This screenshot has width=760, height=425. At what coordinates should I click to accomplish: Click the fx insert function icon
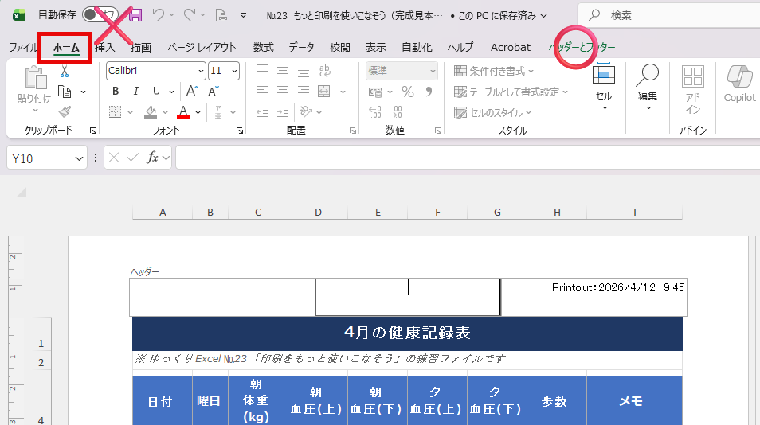(153, 158)
